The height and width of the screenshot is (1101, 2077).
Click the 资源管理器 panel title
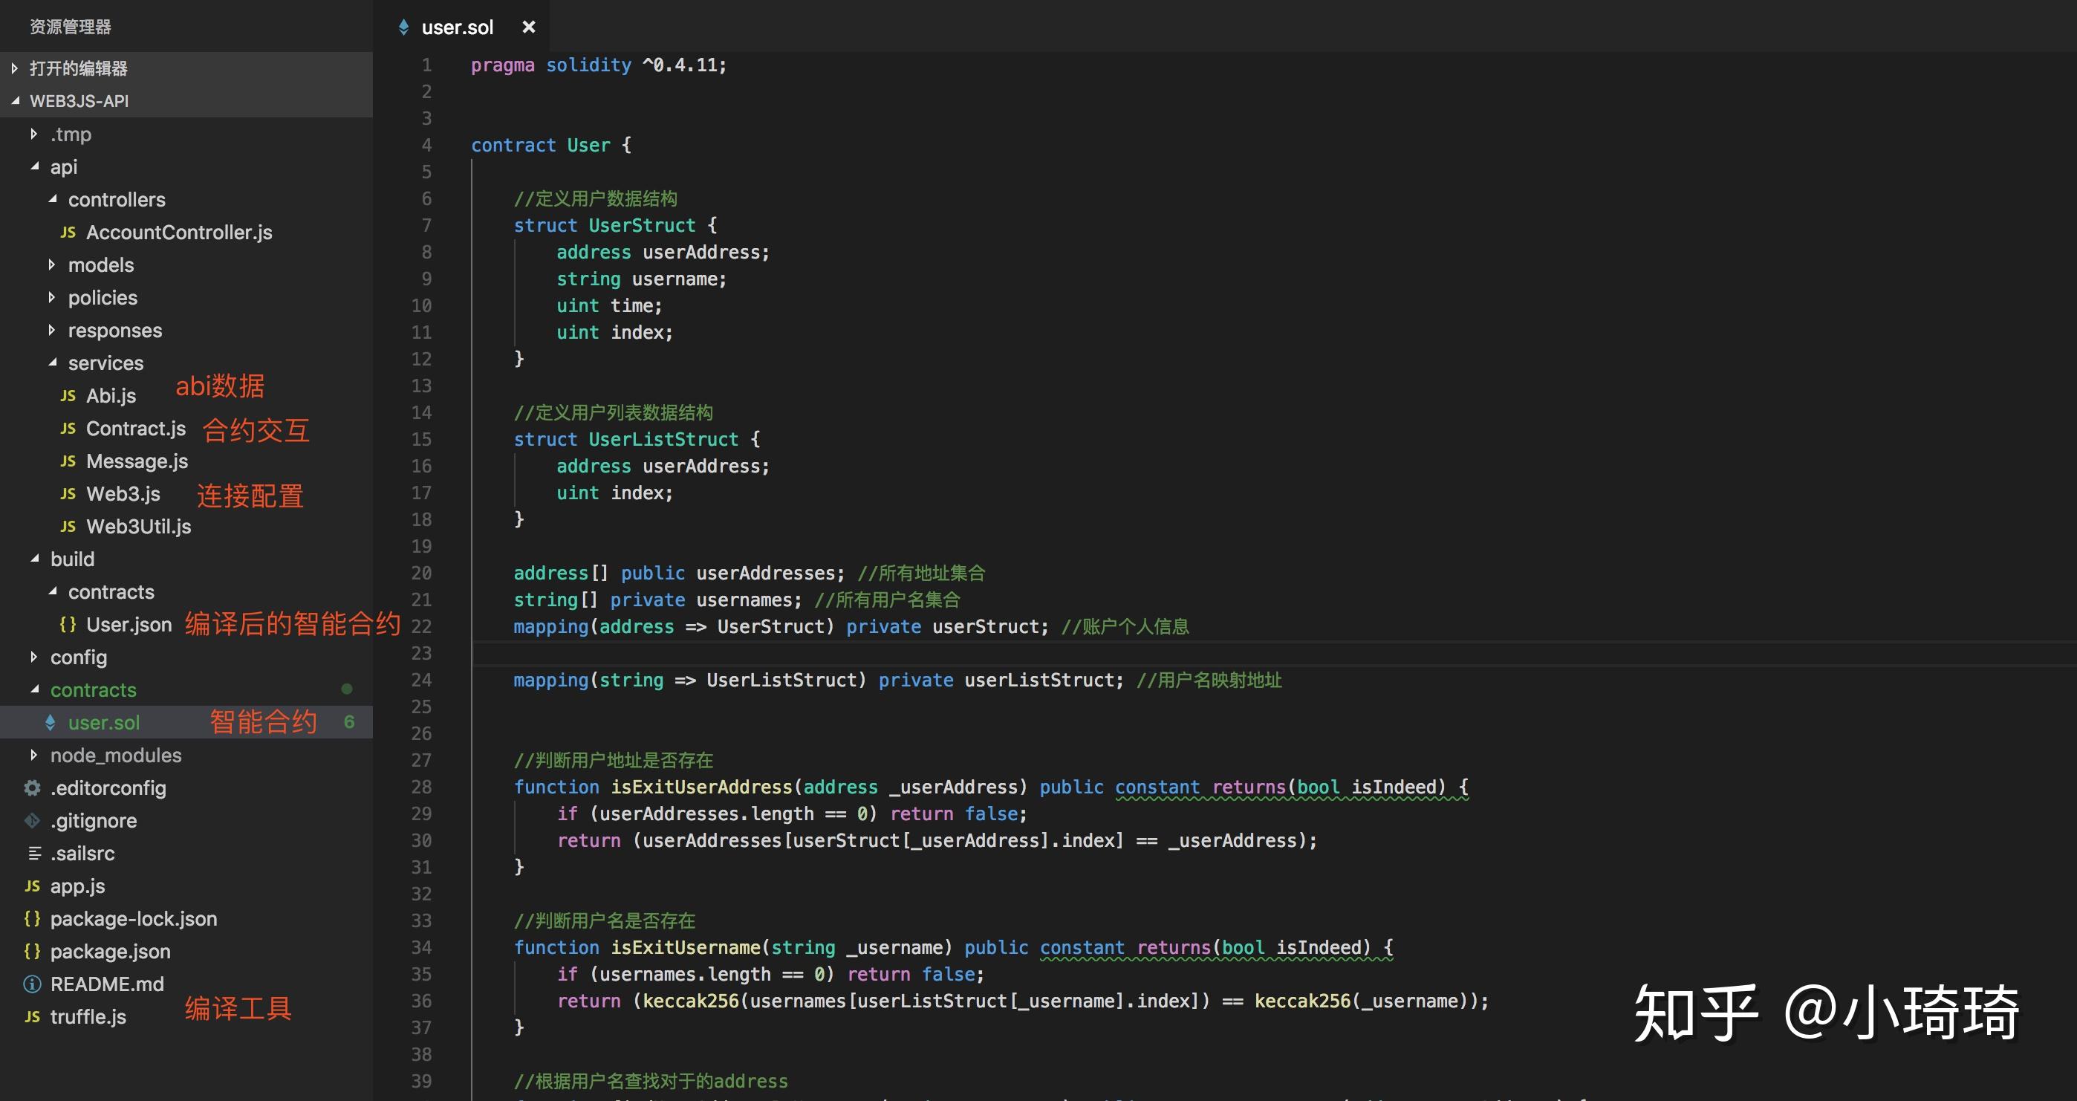coord(70,27)
